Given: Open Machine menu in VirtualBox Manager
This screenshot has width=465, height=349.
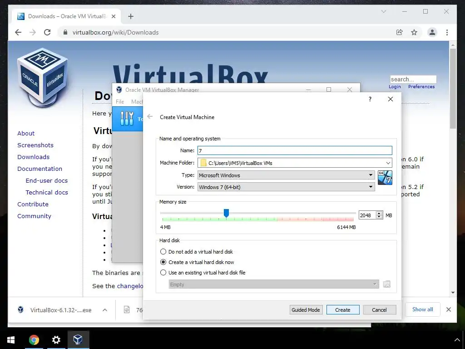Looking at the screenshot, I should [x=137, y=101].
